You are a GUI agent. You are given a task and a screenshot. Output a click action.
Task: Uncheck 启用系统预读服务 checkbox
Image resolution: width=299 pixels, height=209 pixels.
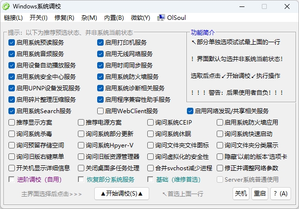12,43
